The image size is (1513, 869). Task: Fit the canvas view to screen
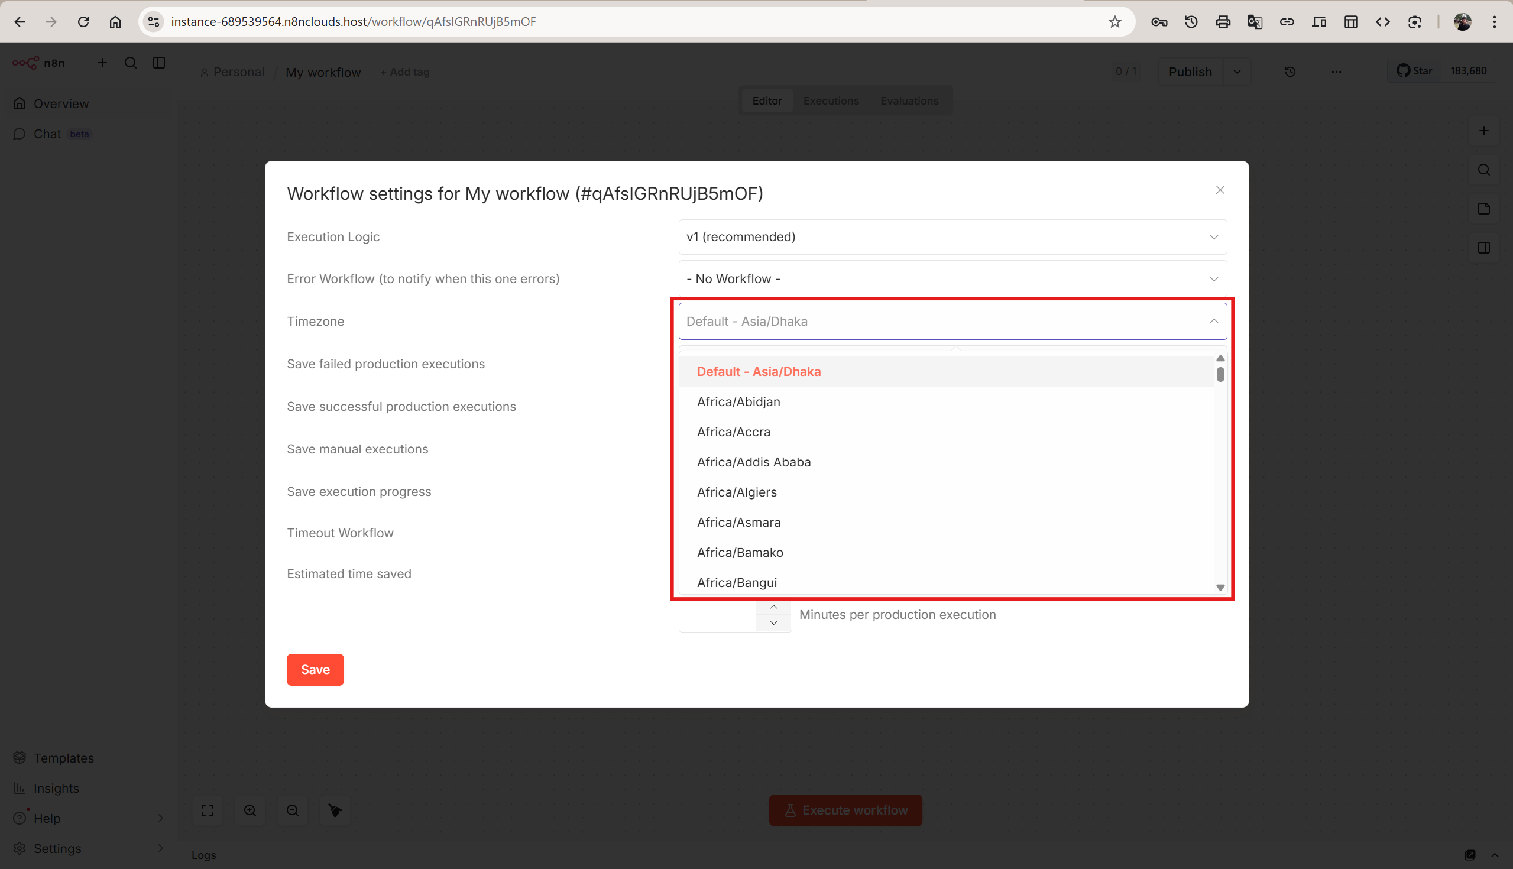tap(207, 810)
